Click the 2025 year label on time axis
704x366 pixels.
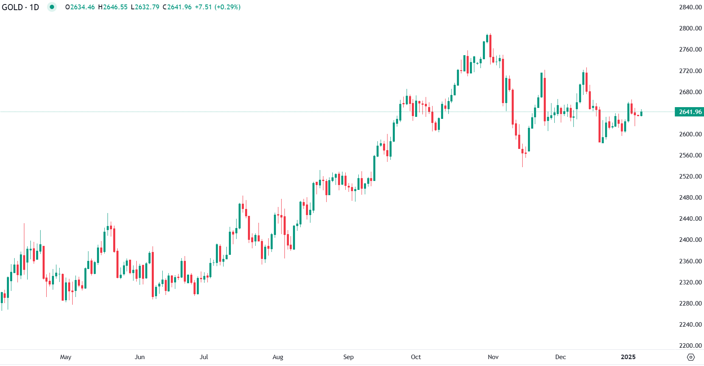coord(628,357)
